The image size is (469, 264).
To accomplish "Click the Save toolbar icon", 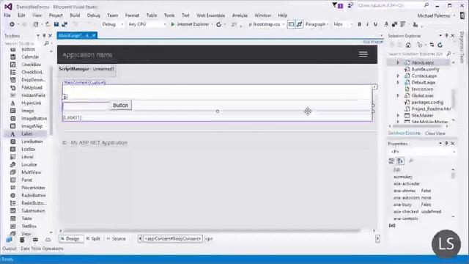I will tap(56, 24).
